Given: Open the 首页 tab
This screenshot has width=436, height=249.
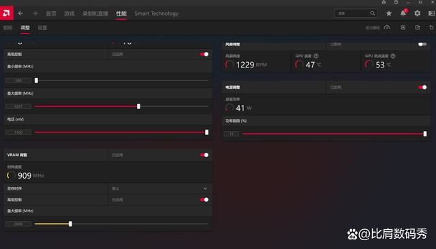Looking at the screenshot, I should (51, 14).
